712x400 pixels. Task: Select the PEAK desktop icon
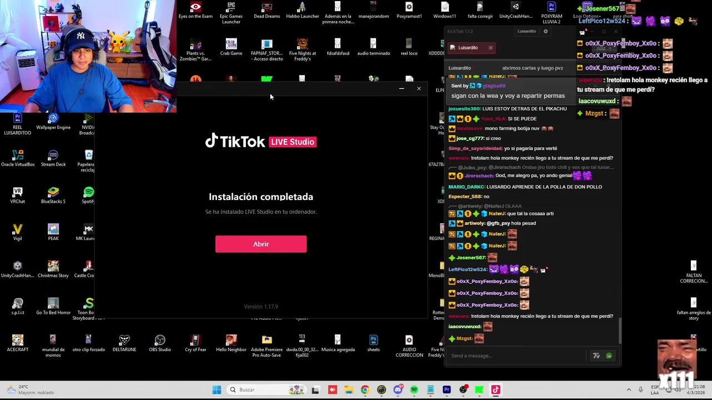pyautogui.click(x=53, y=232)
